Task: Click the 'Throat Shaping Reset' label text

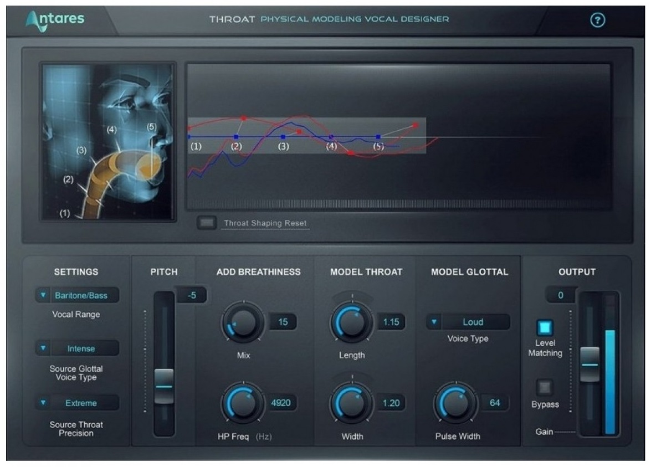Action: pos(265,223)
